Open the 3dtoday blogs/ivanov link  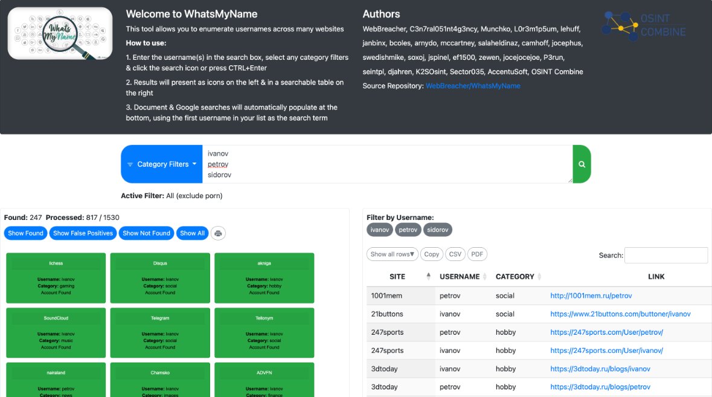600,369
